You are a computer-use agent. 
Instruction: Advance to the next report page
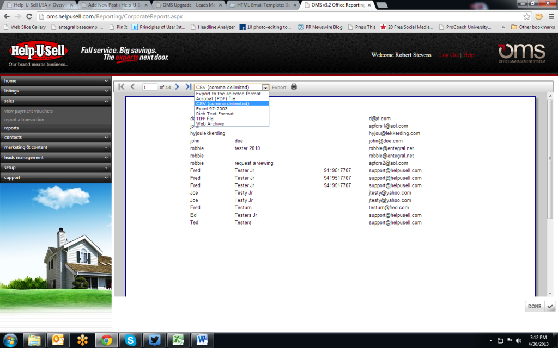point(177,87)
